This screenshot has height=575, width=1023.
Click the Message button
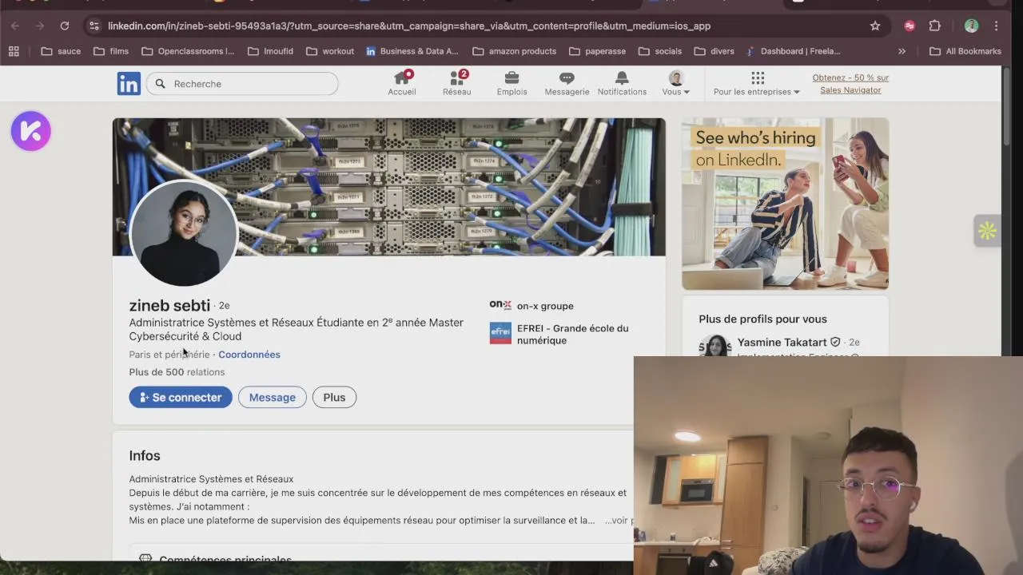[272, 397]
